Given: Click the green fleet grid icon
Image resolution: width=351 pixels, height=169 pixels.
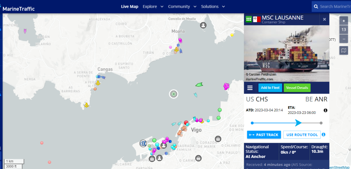Looking at the screenshot, I should point(249,19).
